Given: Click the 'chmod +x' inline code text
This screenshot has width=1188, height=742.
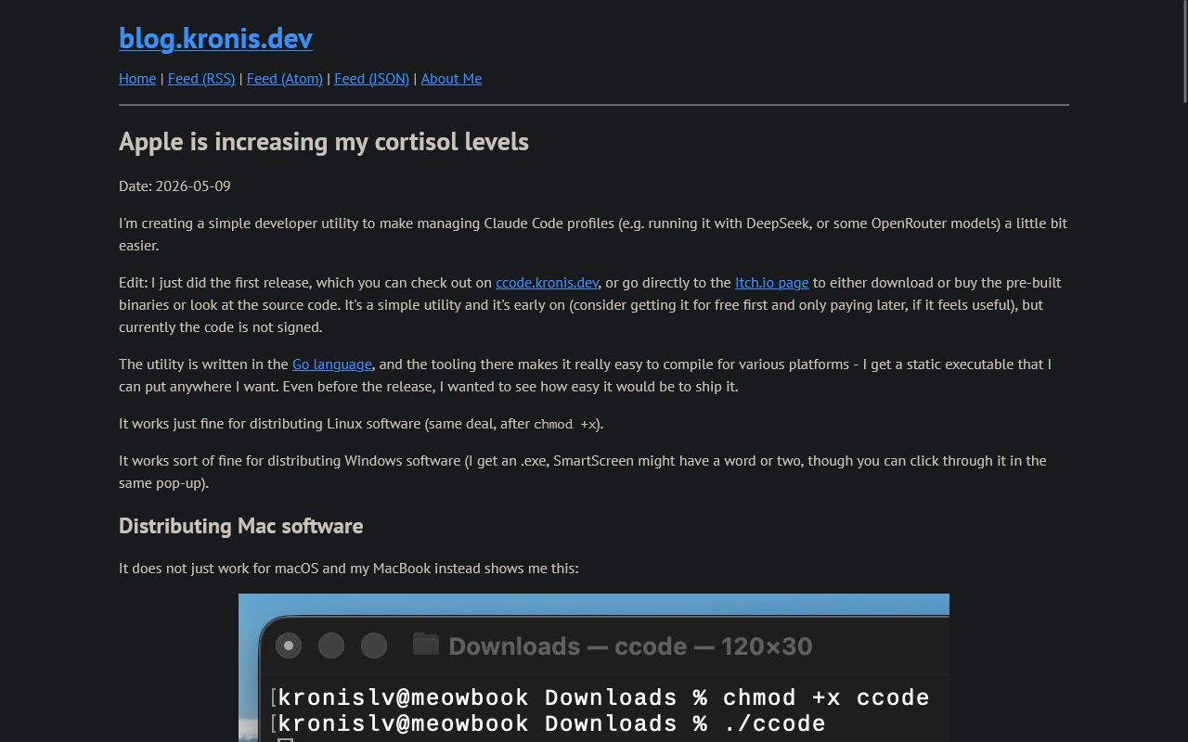Looking at the screenshot, I should [x=565, y=425].
